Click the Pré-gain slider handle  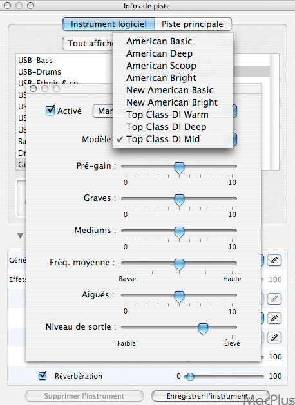179,168
